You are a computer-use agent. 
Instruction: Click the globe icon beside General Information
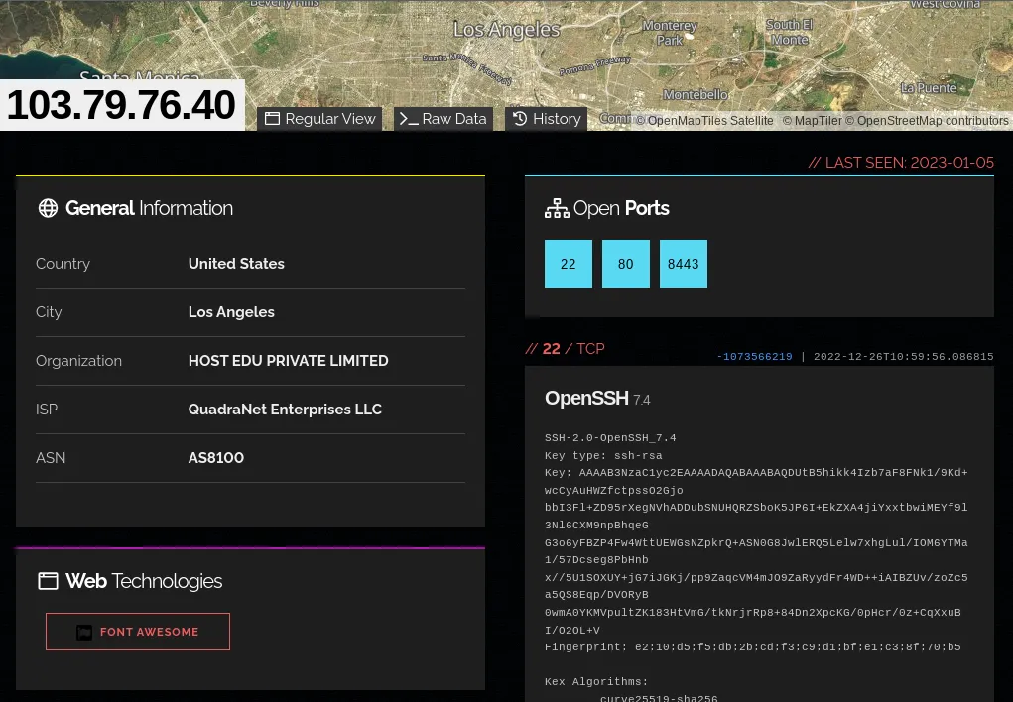[x=48, y=208]
